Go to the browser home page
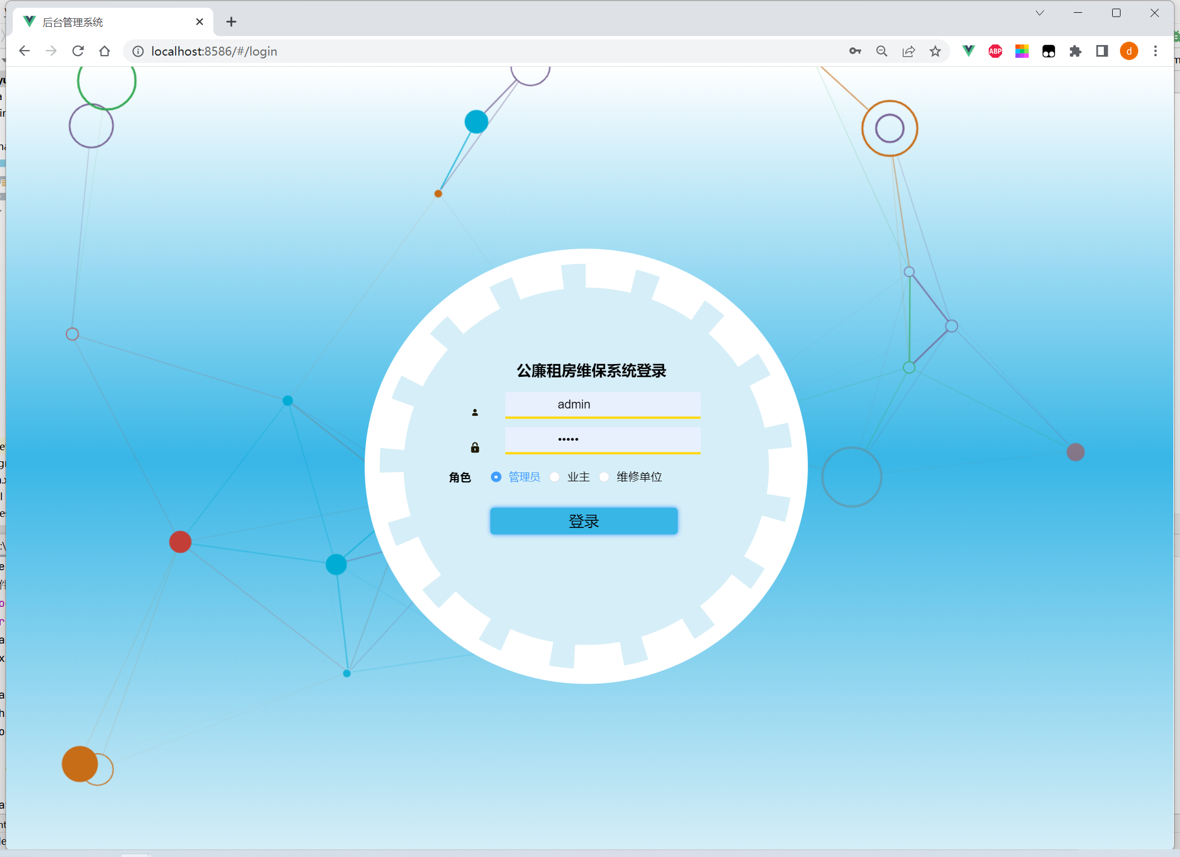The height and width of the screenshot is (857, 1180). [105, 51]
